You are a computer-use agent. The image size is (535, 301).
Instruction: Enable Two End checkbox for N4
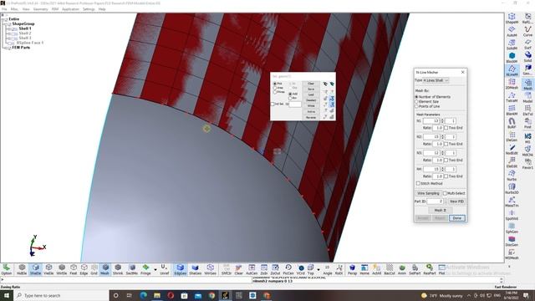446,176
